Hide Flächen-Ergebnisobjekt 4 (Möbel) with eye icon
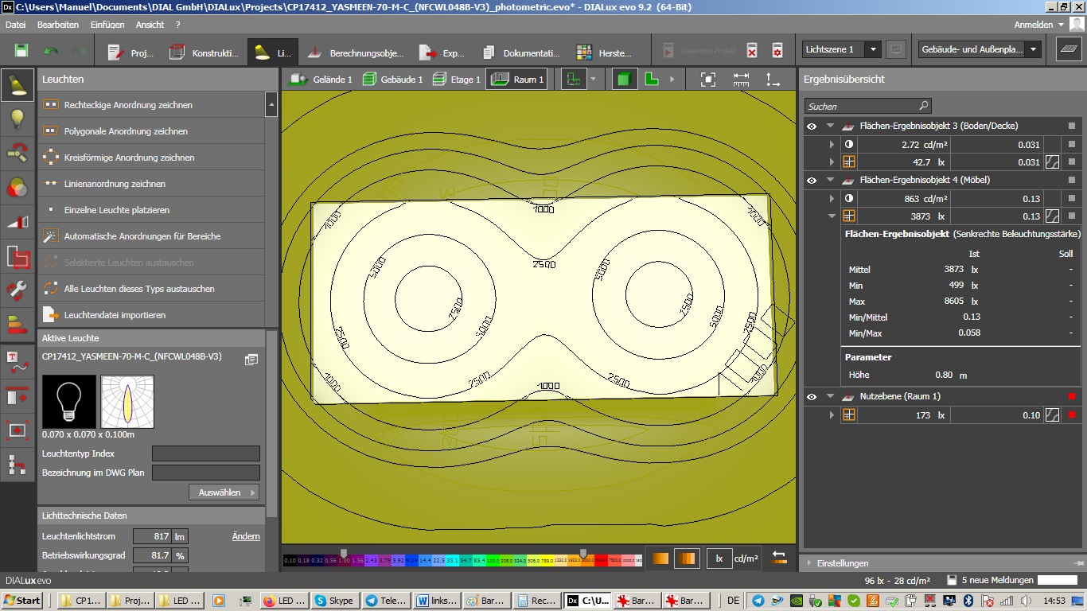The image size is (1087, 611). click(812, 181)
